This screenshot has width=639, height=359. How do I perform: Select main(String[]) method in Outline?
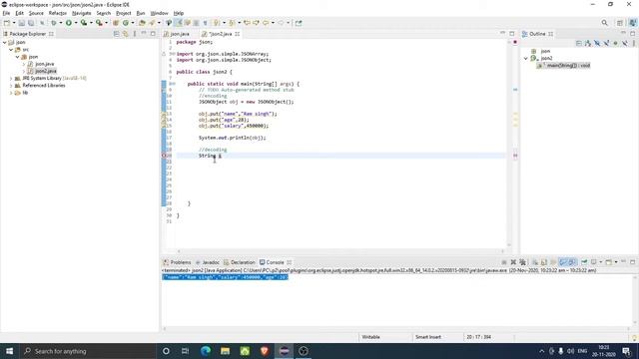pyautogui.click(x=564, y=65)
